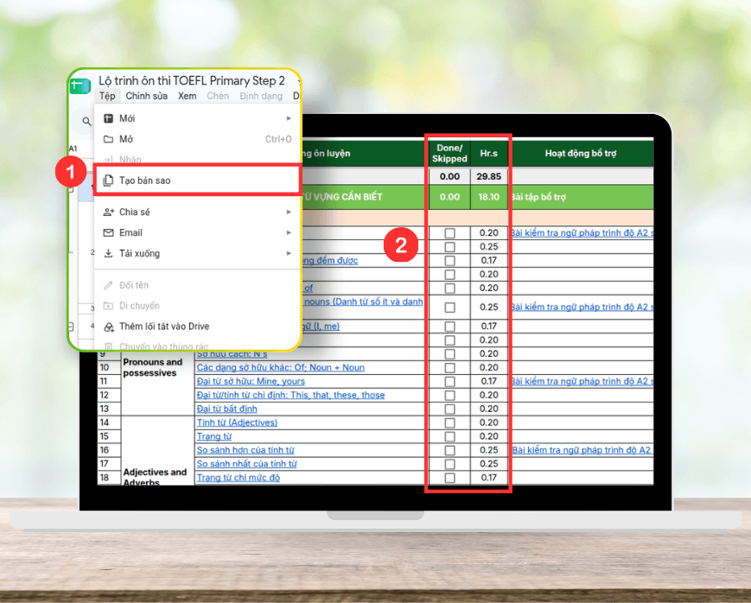Viewport: 751px width, 603px height.
Task: Click the folder-move icon beside Di chuyển
Action: tap(109, 306)
